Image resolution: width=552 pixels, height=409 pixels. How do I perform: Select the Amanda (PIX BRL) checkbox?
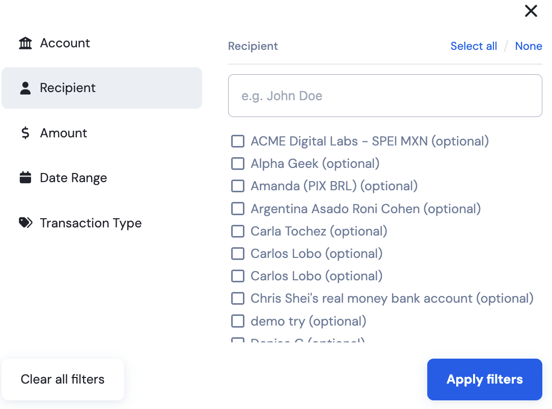[x=238, y=186]
